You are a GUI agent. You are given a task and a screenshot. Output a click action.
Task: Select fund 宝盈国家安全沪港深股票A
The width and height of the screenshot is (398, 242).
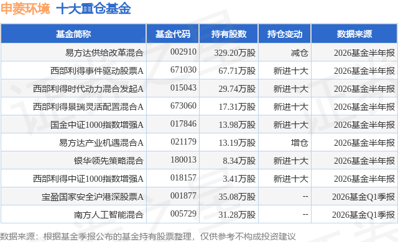point(93,197)
